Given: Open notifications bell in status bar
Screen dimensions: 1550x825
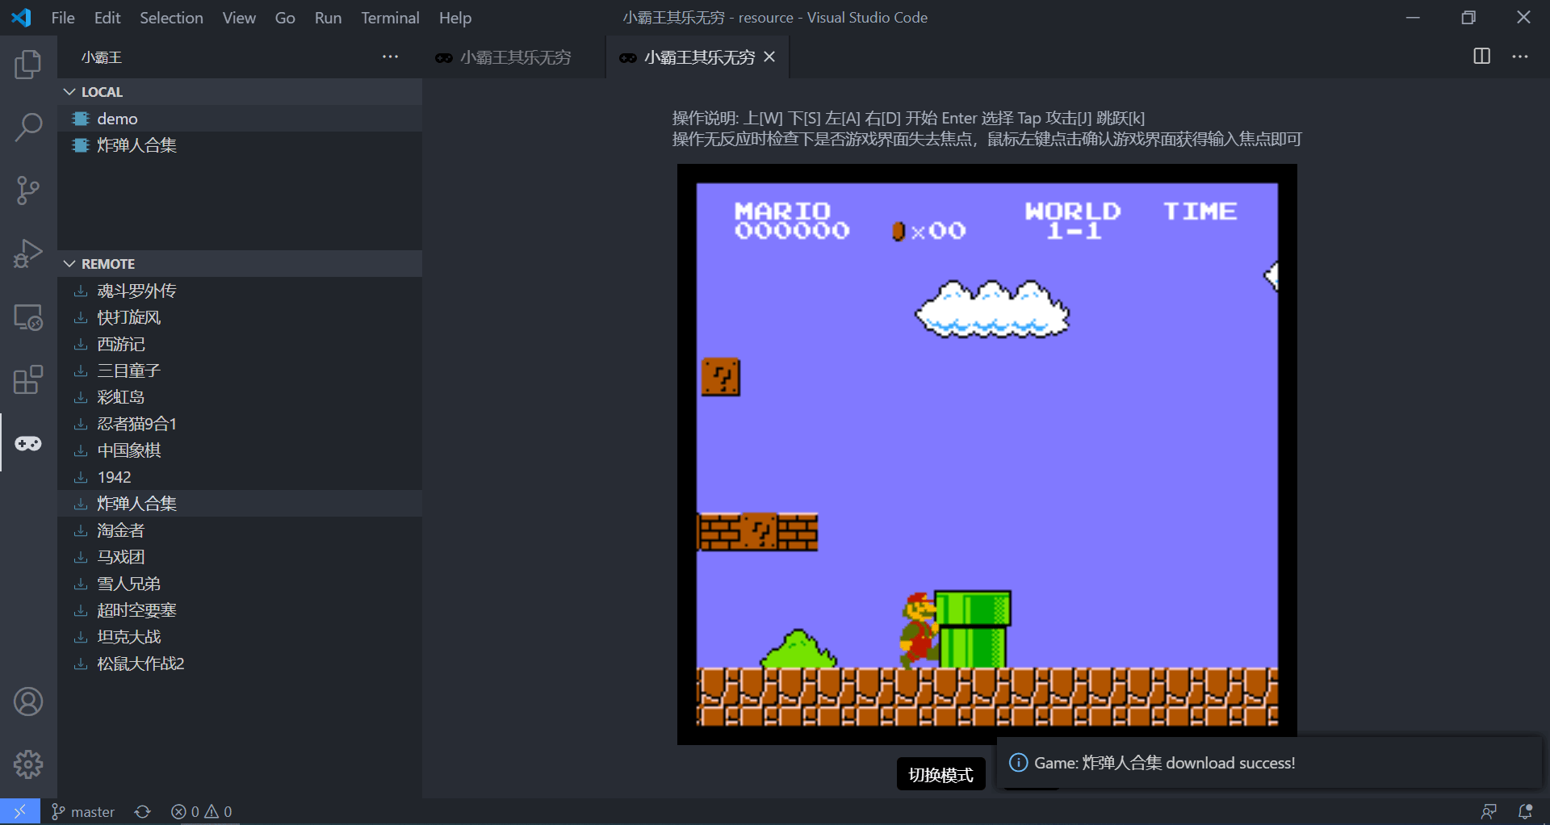Looking at the screenshot, I should [1526, 811].
